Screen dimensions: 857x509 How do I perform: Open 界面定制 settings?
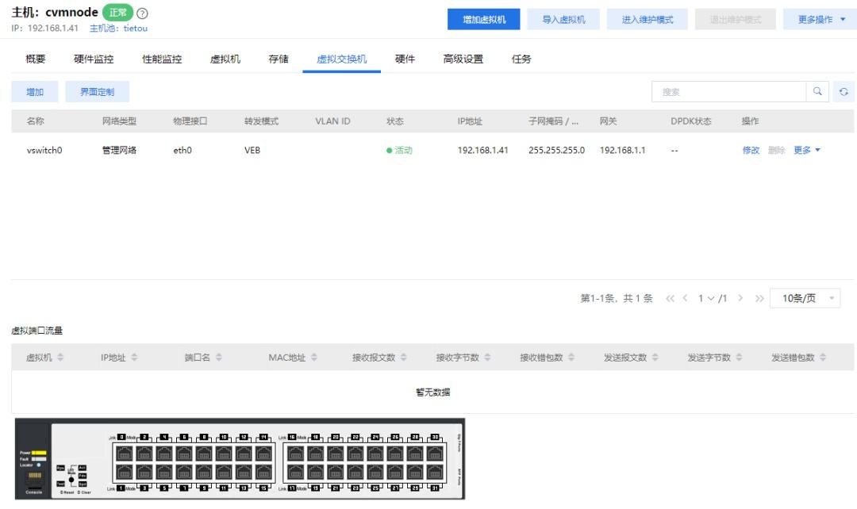coord(95,92)
